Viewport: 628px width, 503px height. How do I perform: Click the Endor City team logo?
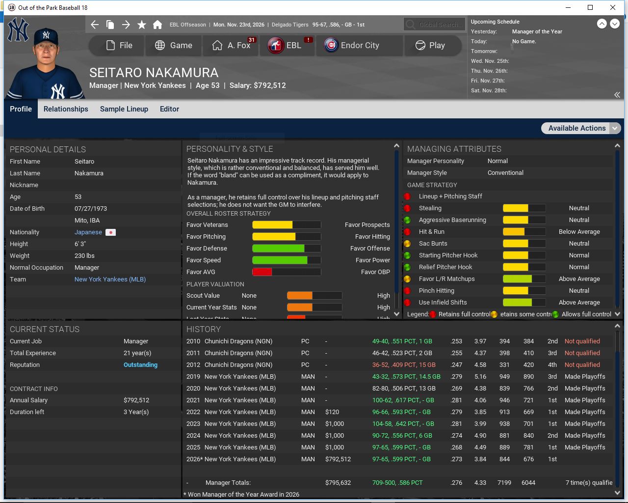click(x=331, y=45)
